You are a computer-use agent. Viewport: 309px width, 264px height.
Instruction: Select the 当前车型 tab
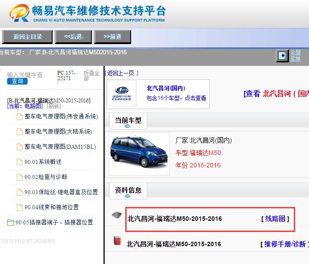(128, 121)
